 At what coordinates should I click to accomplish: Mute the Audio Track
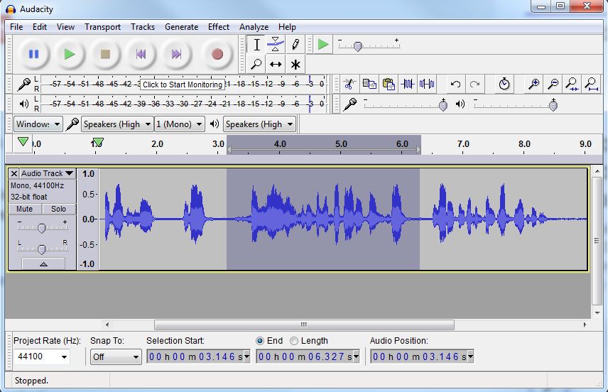(24, 209)
